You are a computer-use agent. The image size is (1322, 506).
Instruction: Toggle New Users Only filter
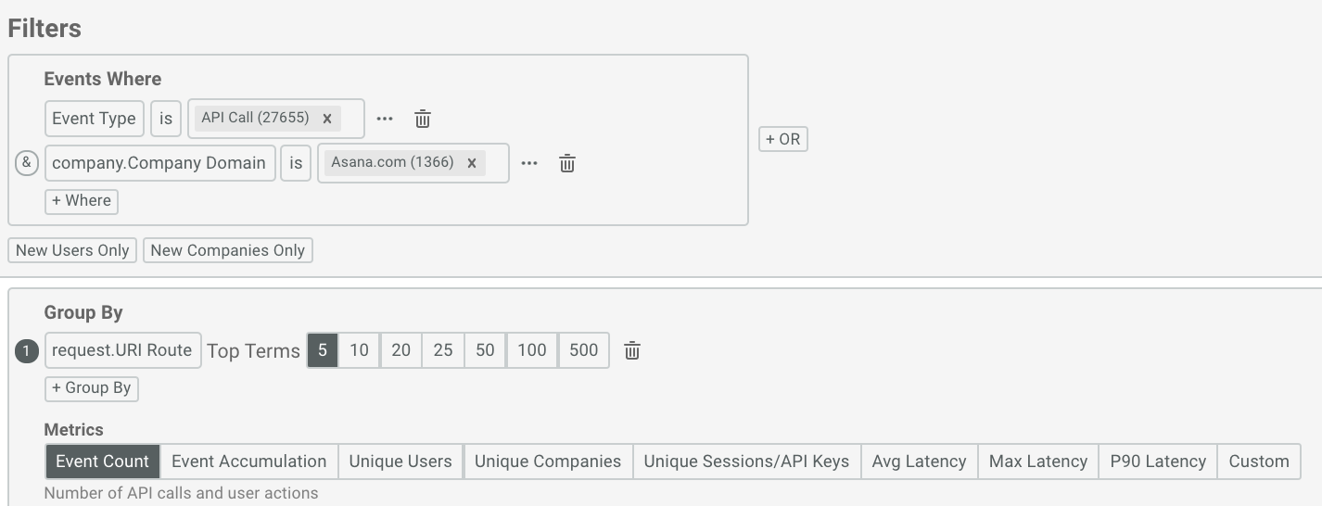(x=72, y=250)
